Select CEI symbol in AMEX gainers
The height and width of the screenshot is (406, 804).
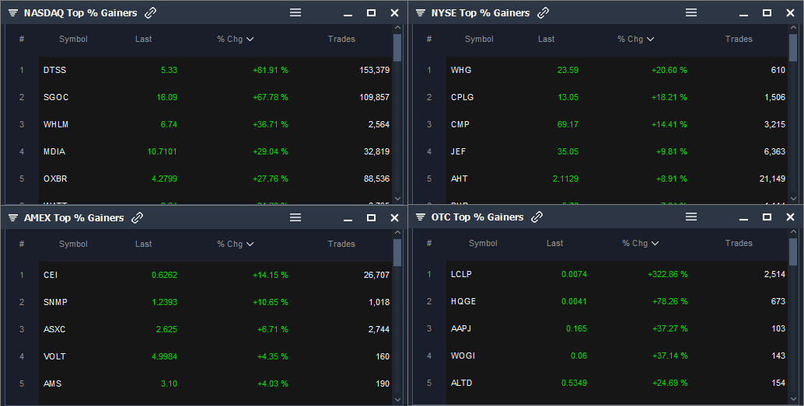click(x=51, y=275)
